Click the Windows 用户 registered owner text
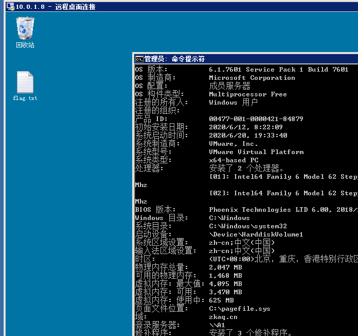This screenshot has height=336, width=358. point(234,102)
